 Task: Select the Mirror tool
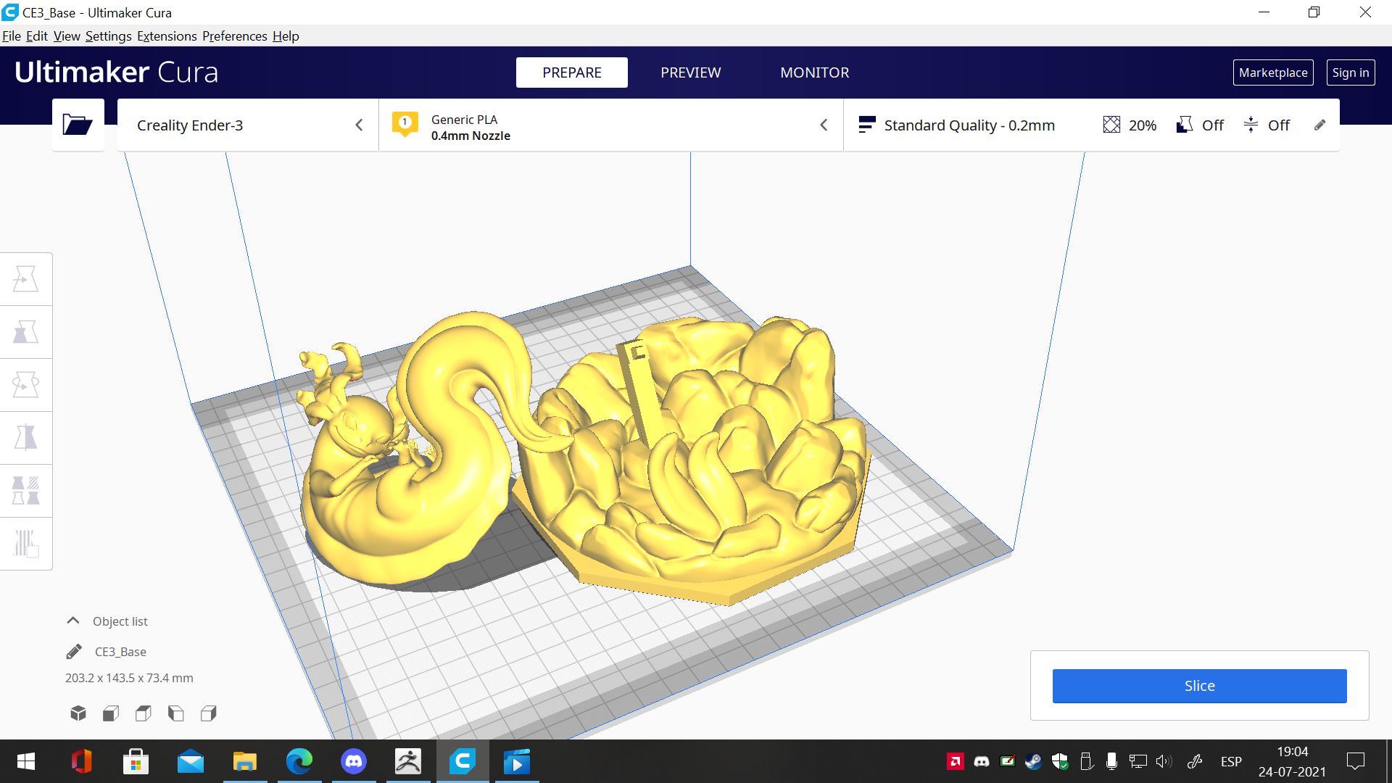[x=25, y=438]
